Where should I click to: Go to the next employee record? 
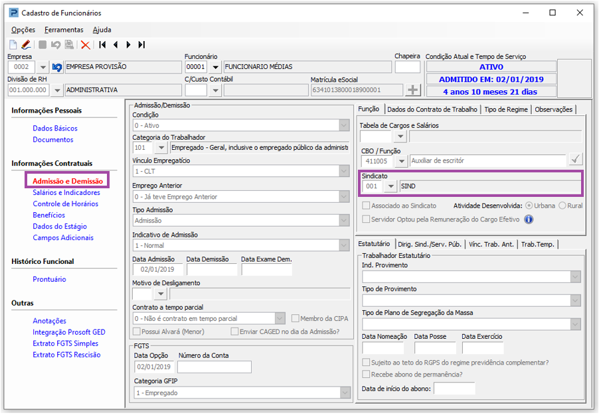(x=128, y=45)
